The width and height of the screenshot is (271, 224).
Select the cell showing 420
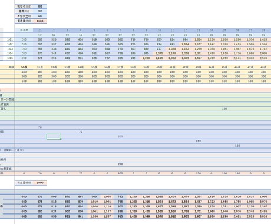click(x=67, y=53)
